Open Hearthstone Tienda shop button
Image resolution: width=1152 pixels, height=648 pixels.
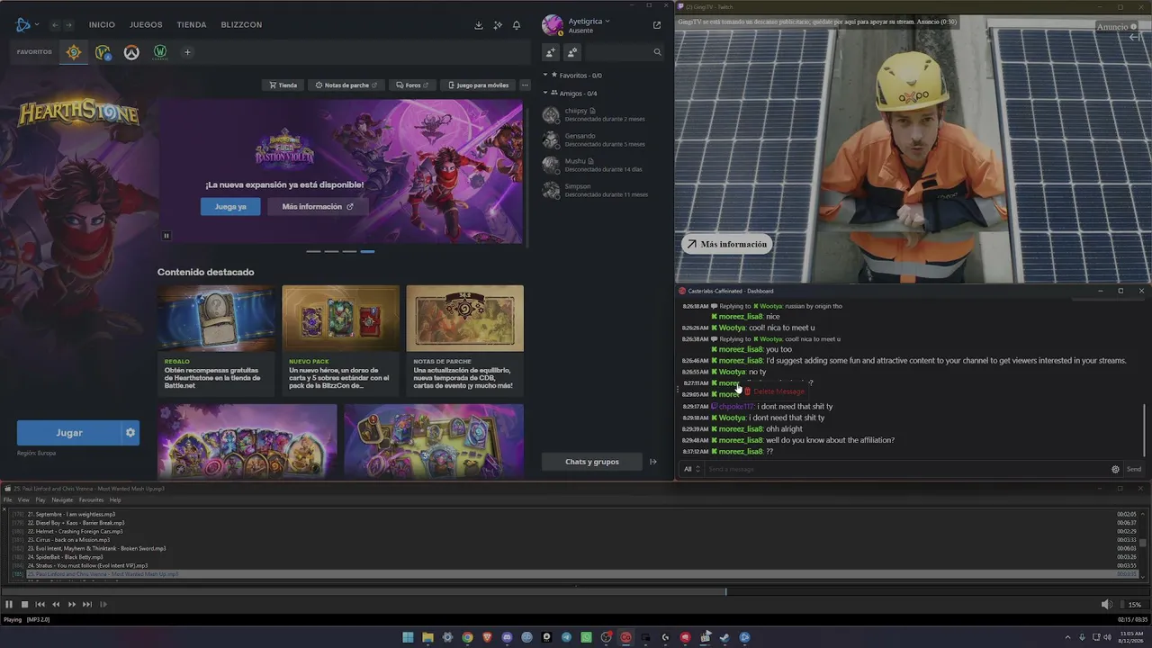click(283, 85)
